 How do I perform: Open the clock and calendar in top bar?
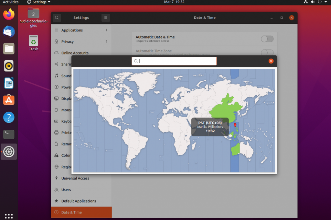(x=174, y=2)
